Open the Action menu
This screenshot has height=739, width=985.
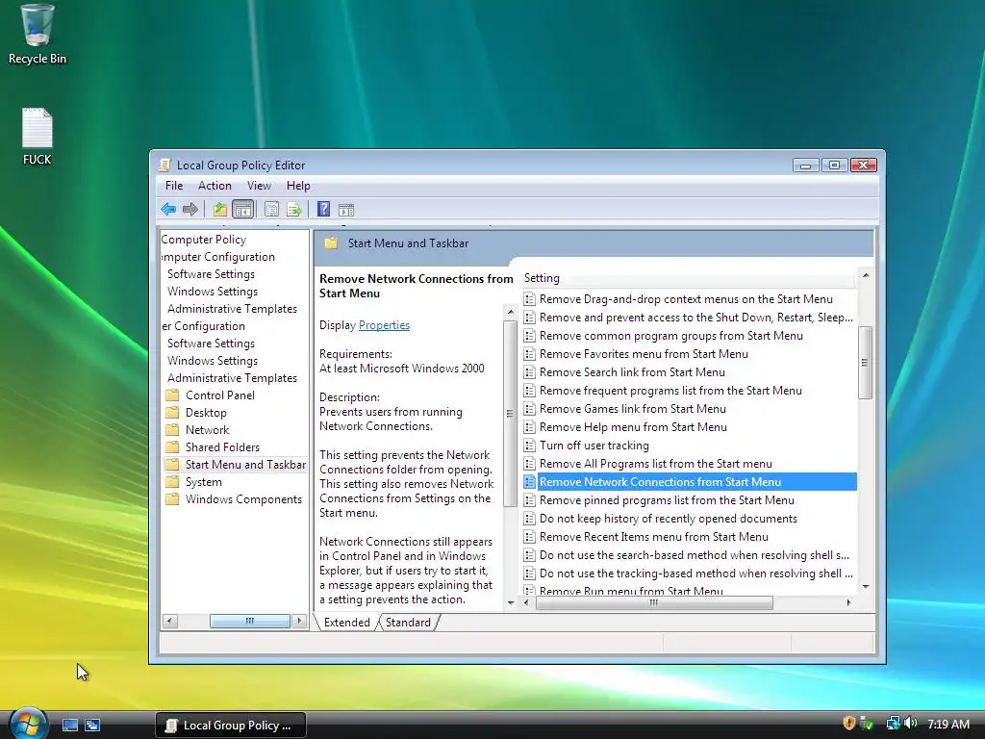pyautogui.click(x=215, y=186)
